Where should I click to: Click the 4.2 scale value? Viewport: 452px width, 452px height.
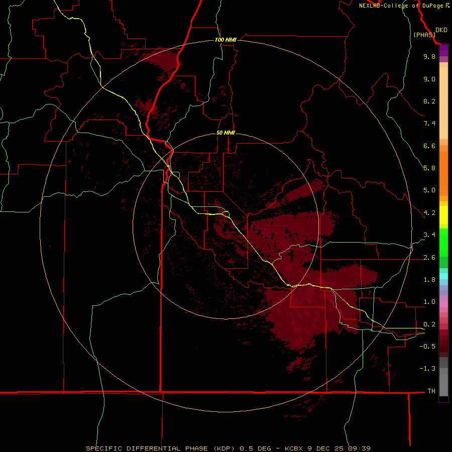(x=429, y=213)
